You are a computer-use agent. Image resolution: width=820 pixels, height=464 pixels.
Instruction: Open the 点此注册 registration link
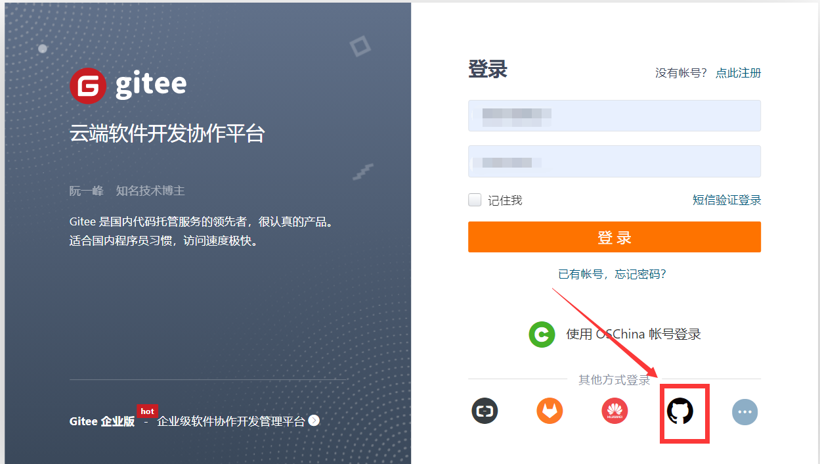(737, 73)
